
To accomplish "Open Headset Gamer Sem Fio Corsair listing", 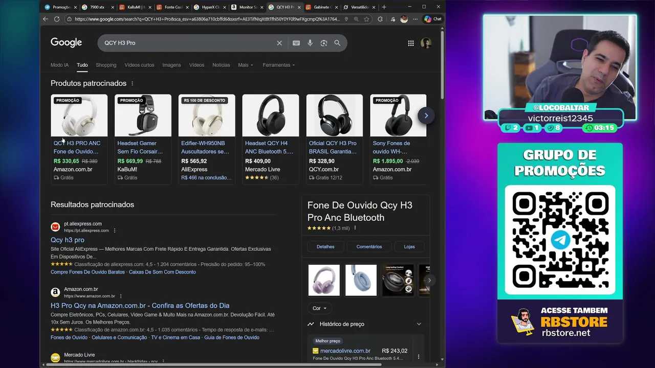I will click(x=143, y=139).
